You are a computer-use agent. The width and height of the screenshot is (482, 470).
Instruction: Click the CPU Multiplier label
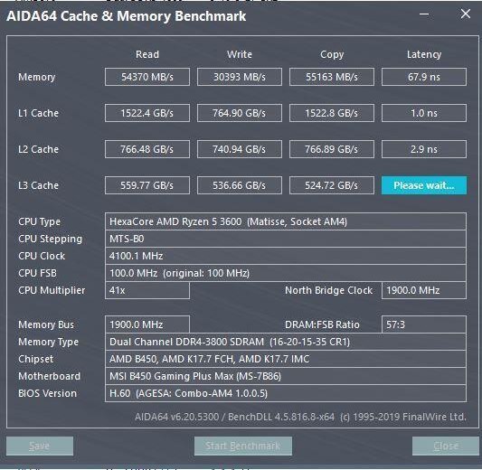[x=52, y=290]
